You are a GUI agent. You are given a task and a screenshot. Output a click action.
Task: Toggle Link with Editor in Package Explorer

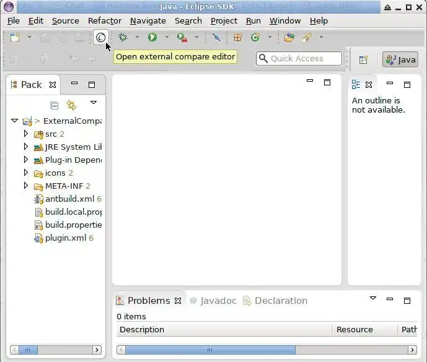[71, 105]
